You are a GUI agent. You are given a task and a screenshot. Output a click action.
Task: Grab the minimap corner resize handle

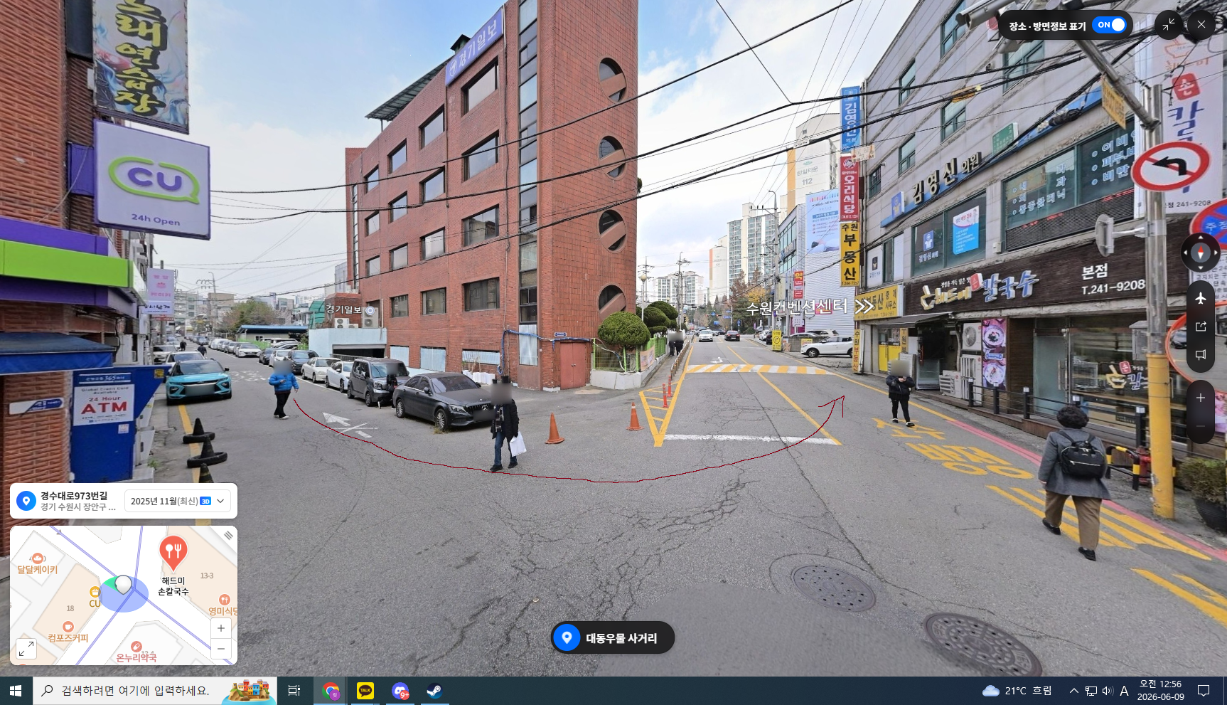(228, 535)
